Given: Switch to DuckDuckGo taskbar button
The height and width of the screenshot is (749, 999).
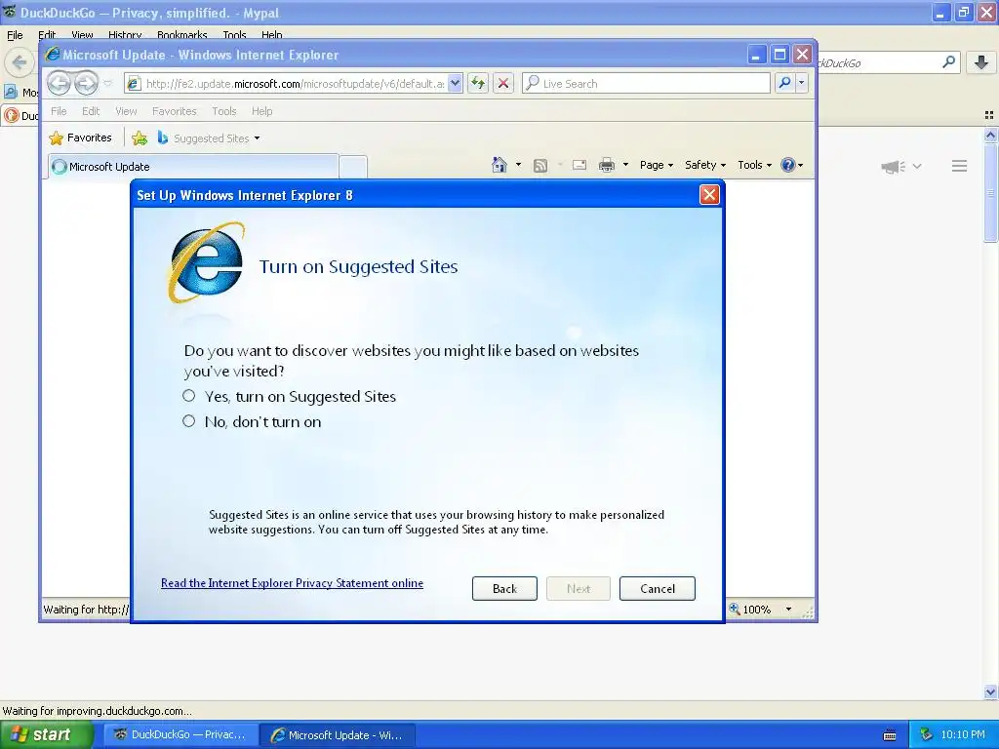Looking at the screenshot, I should pyautogui.click(x=180, y=734).
